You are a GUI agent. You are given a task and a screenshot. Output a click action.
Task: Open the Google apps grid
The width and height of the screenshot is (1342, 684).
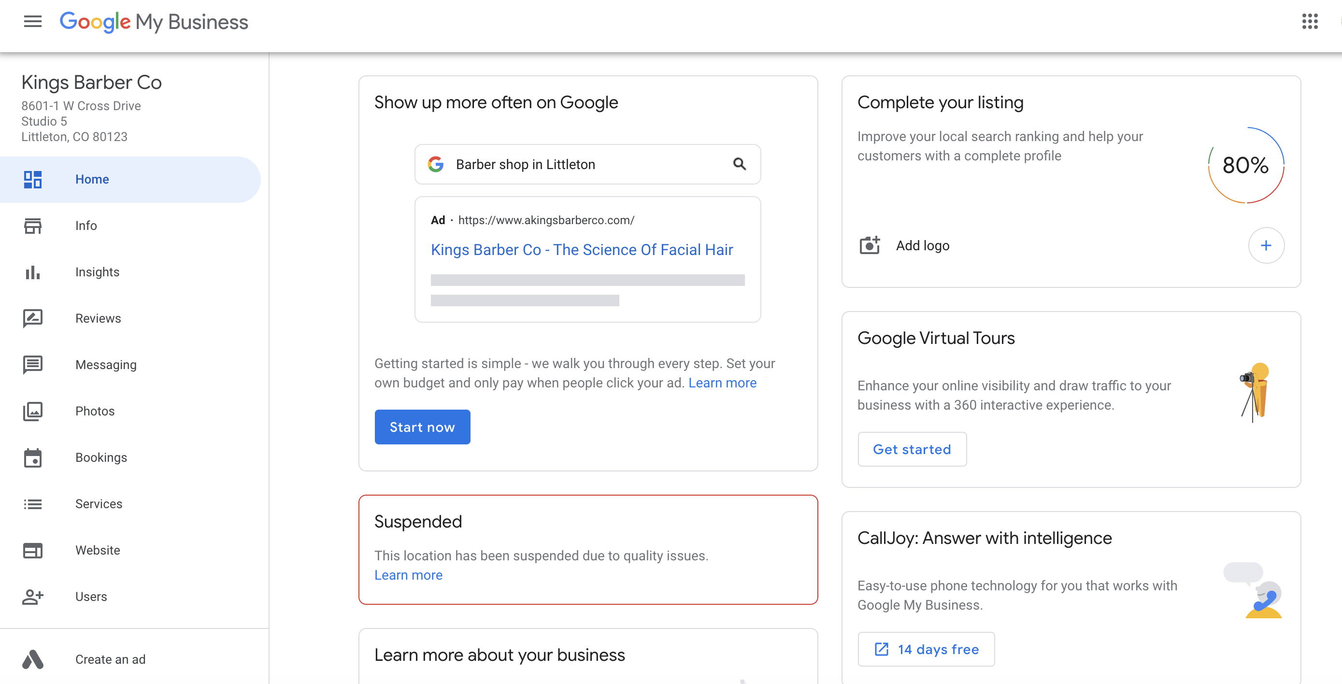pos(1309,21)
